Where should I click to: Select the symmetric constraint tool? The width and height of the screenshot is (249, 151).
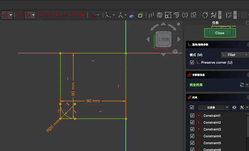point(74,15)
